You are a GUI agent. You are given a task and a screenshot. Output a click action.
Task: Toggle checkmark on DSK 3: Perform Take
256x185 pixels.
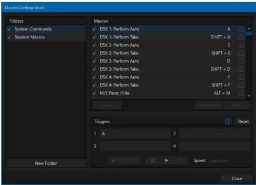(x=94, y=69)
